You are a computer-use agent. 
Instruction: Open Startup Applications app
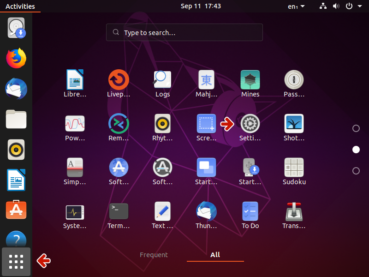tap(206, 171)
